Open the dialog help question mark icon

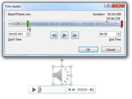pyautogui.click(x=108, y=5)
